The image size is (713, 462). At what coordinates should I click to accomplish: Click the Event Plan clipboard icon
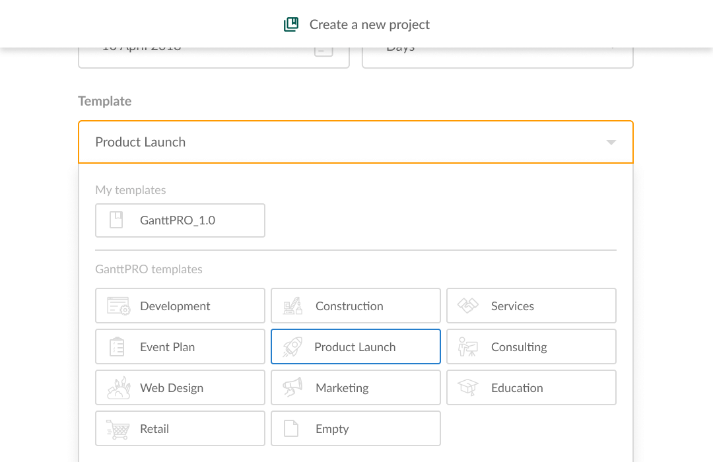click(117, 347)
